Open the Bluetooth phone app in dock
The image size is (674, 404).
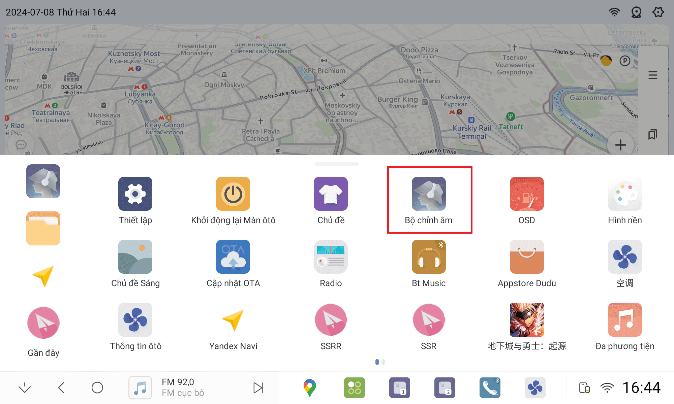pyautogui.click(x=490, y=388)
